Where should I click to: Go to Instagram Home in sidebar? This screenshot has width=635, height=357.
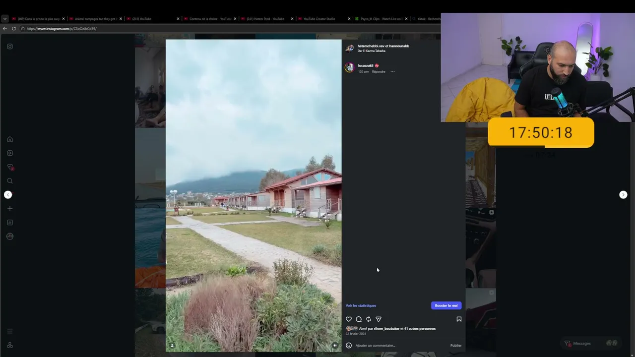(10, 139)
